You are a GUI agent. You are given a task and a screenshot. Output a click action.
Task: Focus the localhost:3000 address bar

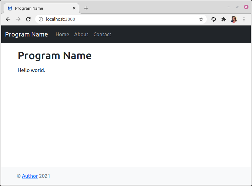[121, 19]
